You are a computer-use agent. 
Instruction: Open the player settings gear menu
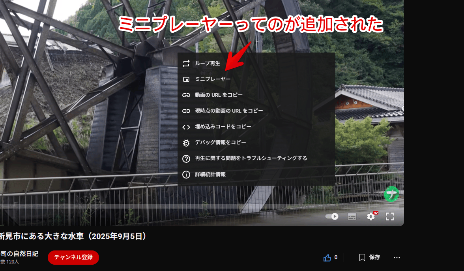pos(371,216)
